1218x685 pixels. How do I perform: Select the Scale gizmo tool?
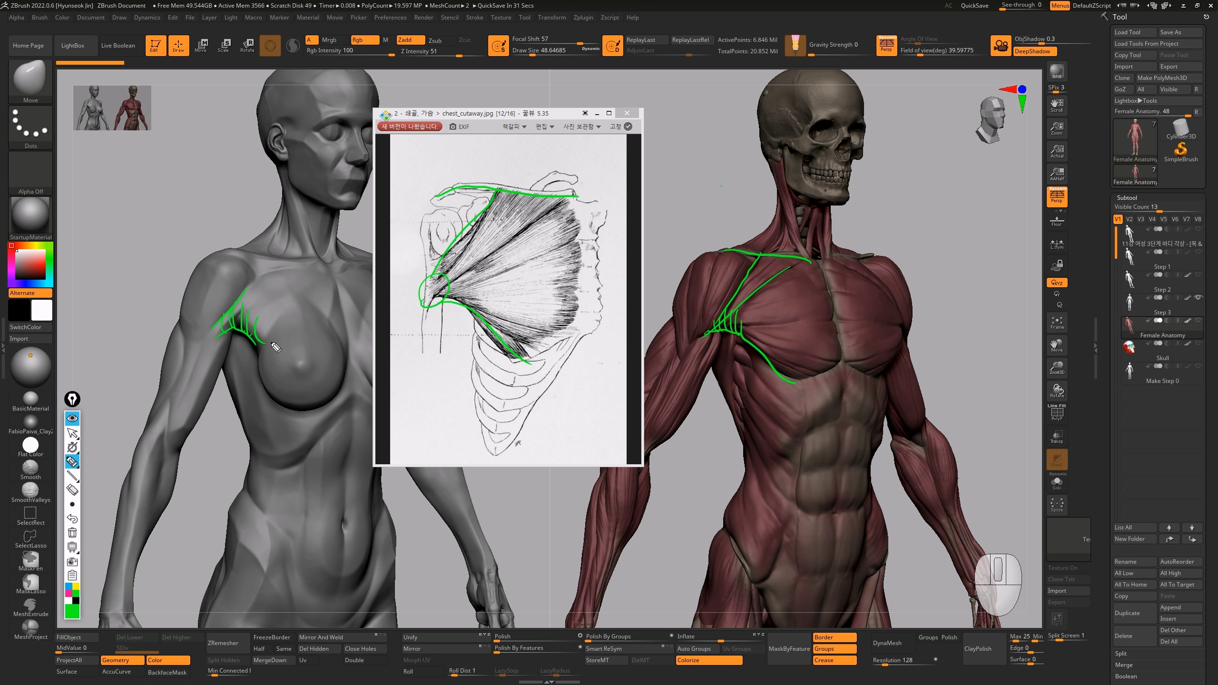tap(224, 45)
